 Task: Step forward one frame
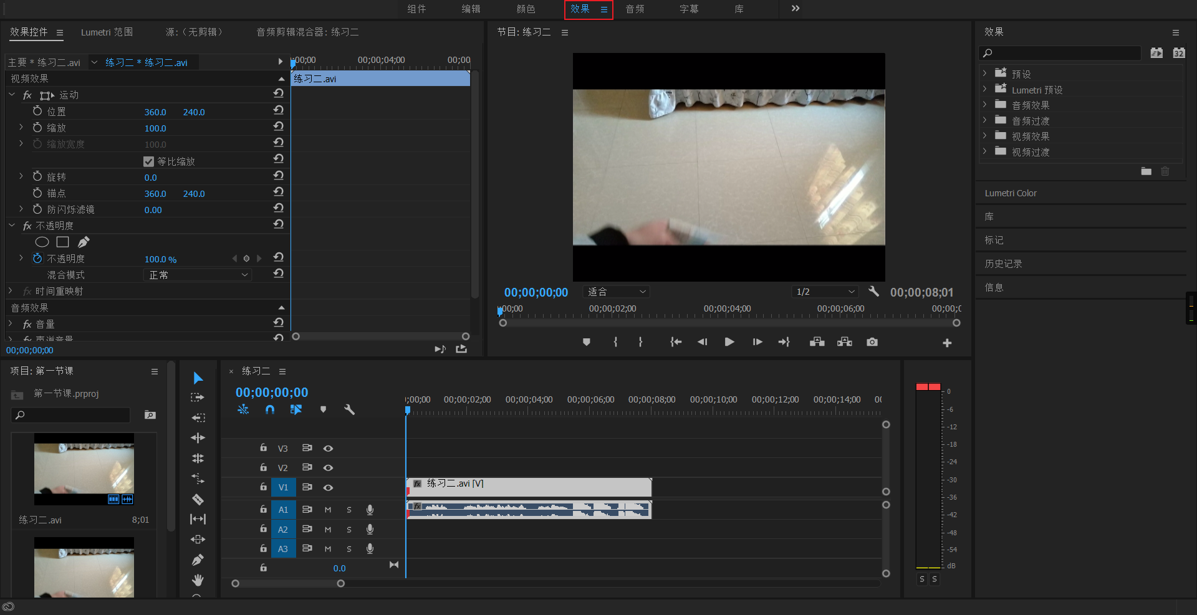[757, 342]
